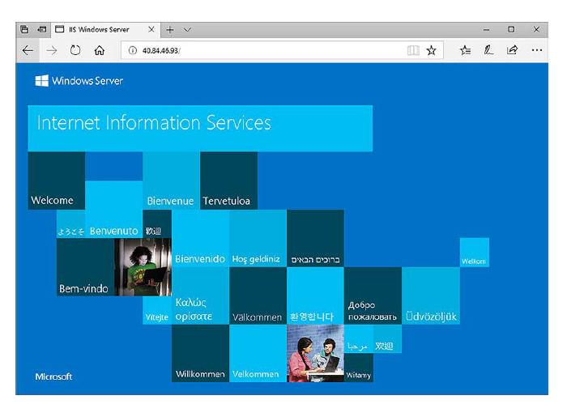Click the Forward navigation arrow
The image size is (584, 417).
52,50
